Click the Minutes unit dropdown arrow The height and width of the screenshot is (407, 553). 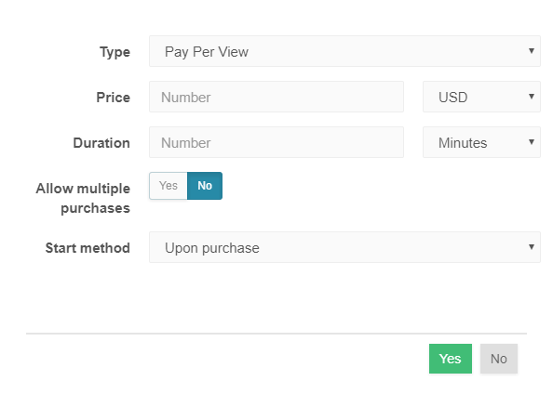(532, 142)
